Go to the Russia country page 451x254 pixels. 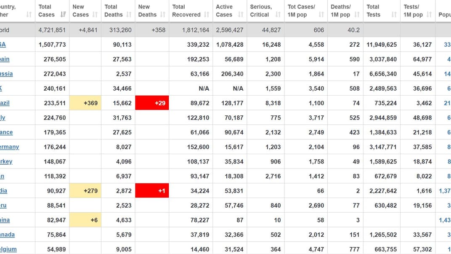6,74
